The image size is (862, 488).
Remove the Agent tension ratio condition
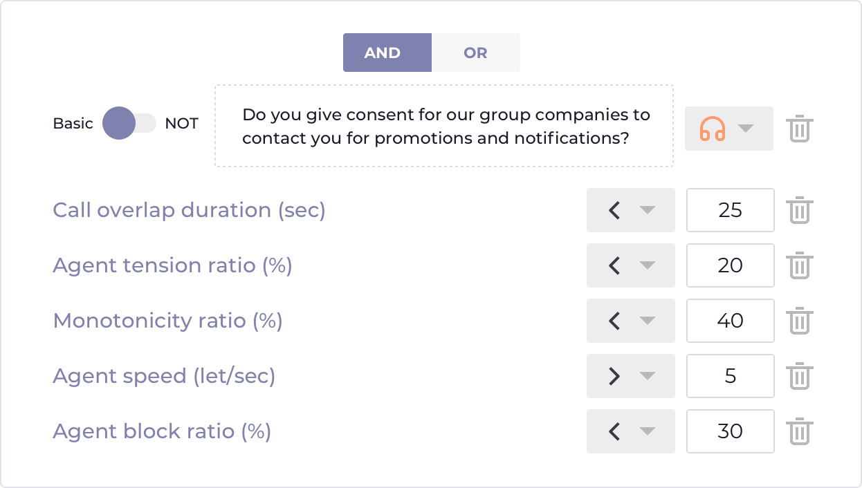point(800,265)
